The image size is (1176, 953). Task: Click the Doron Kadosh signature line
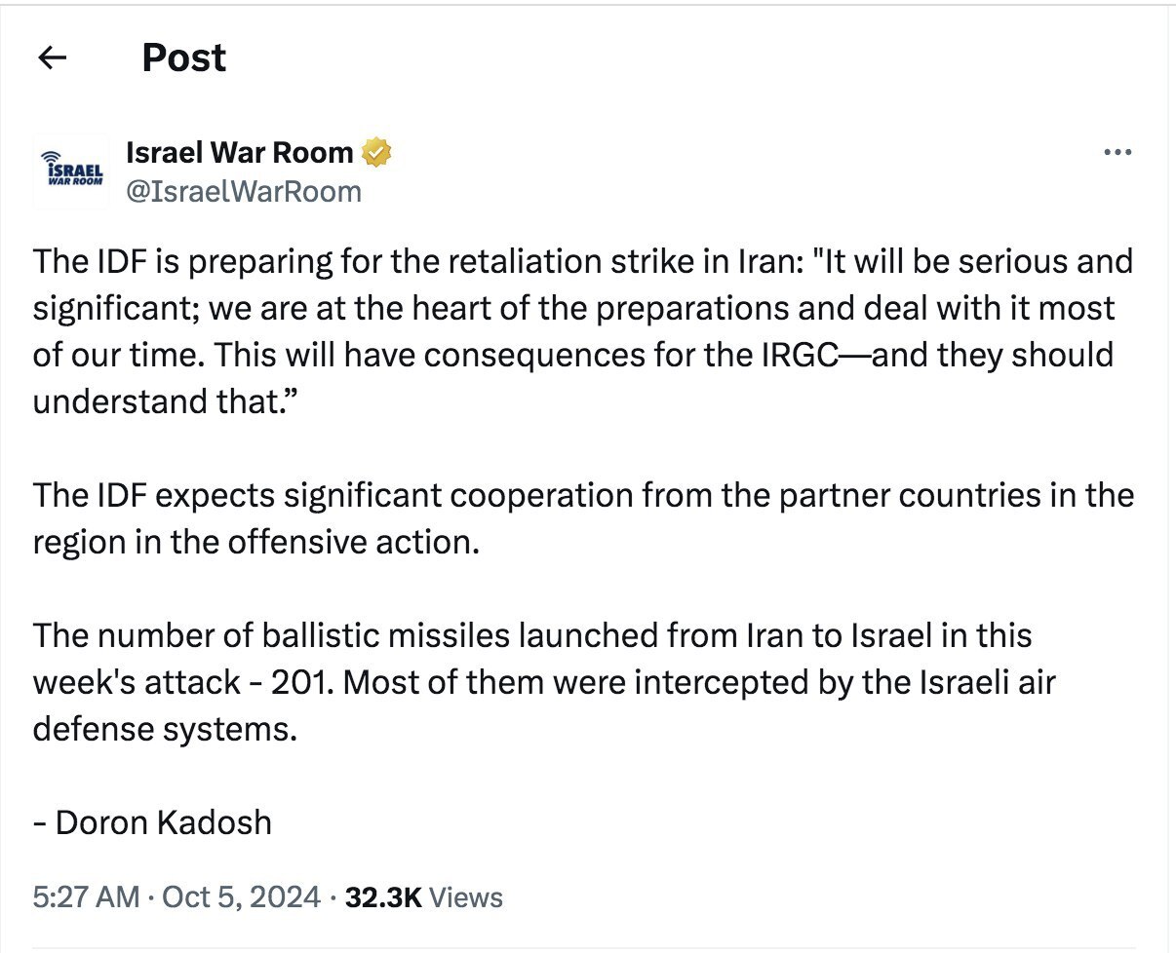point(152,822)
